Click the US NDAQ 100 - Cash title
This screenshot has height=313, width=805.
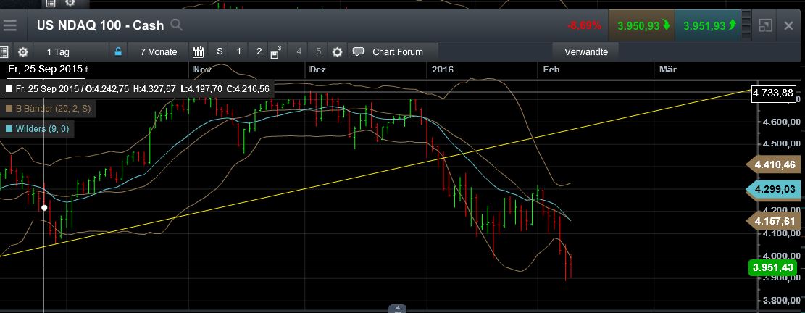[x=100, y=25]
